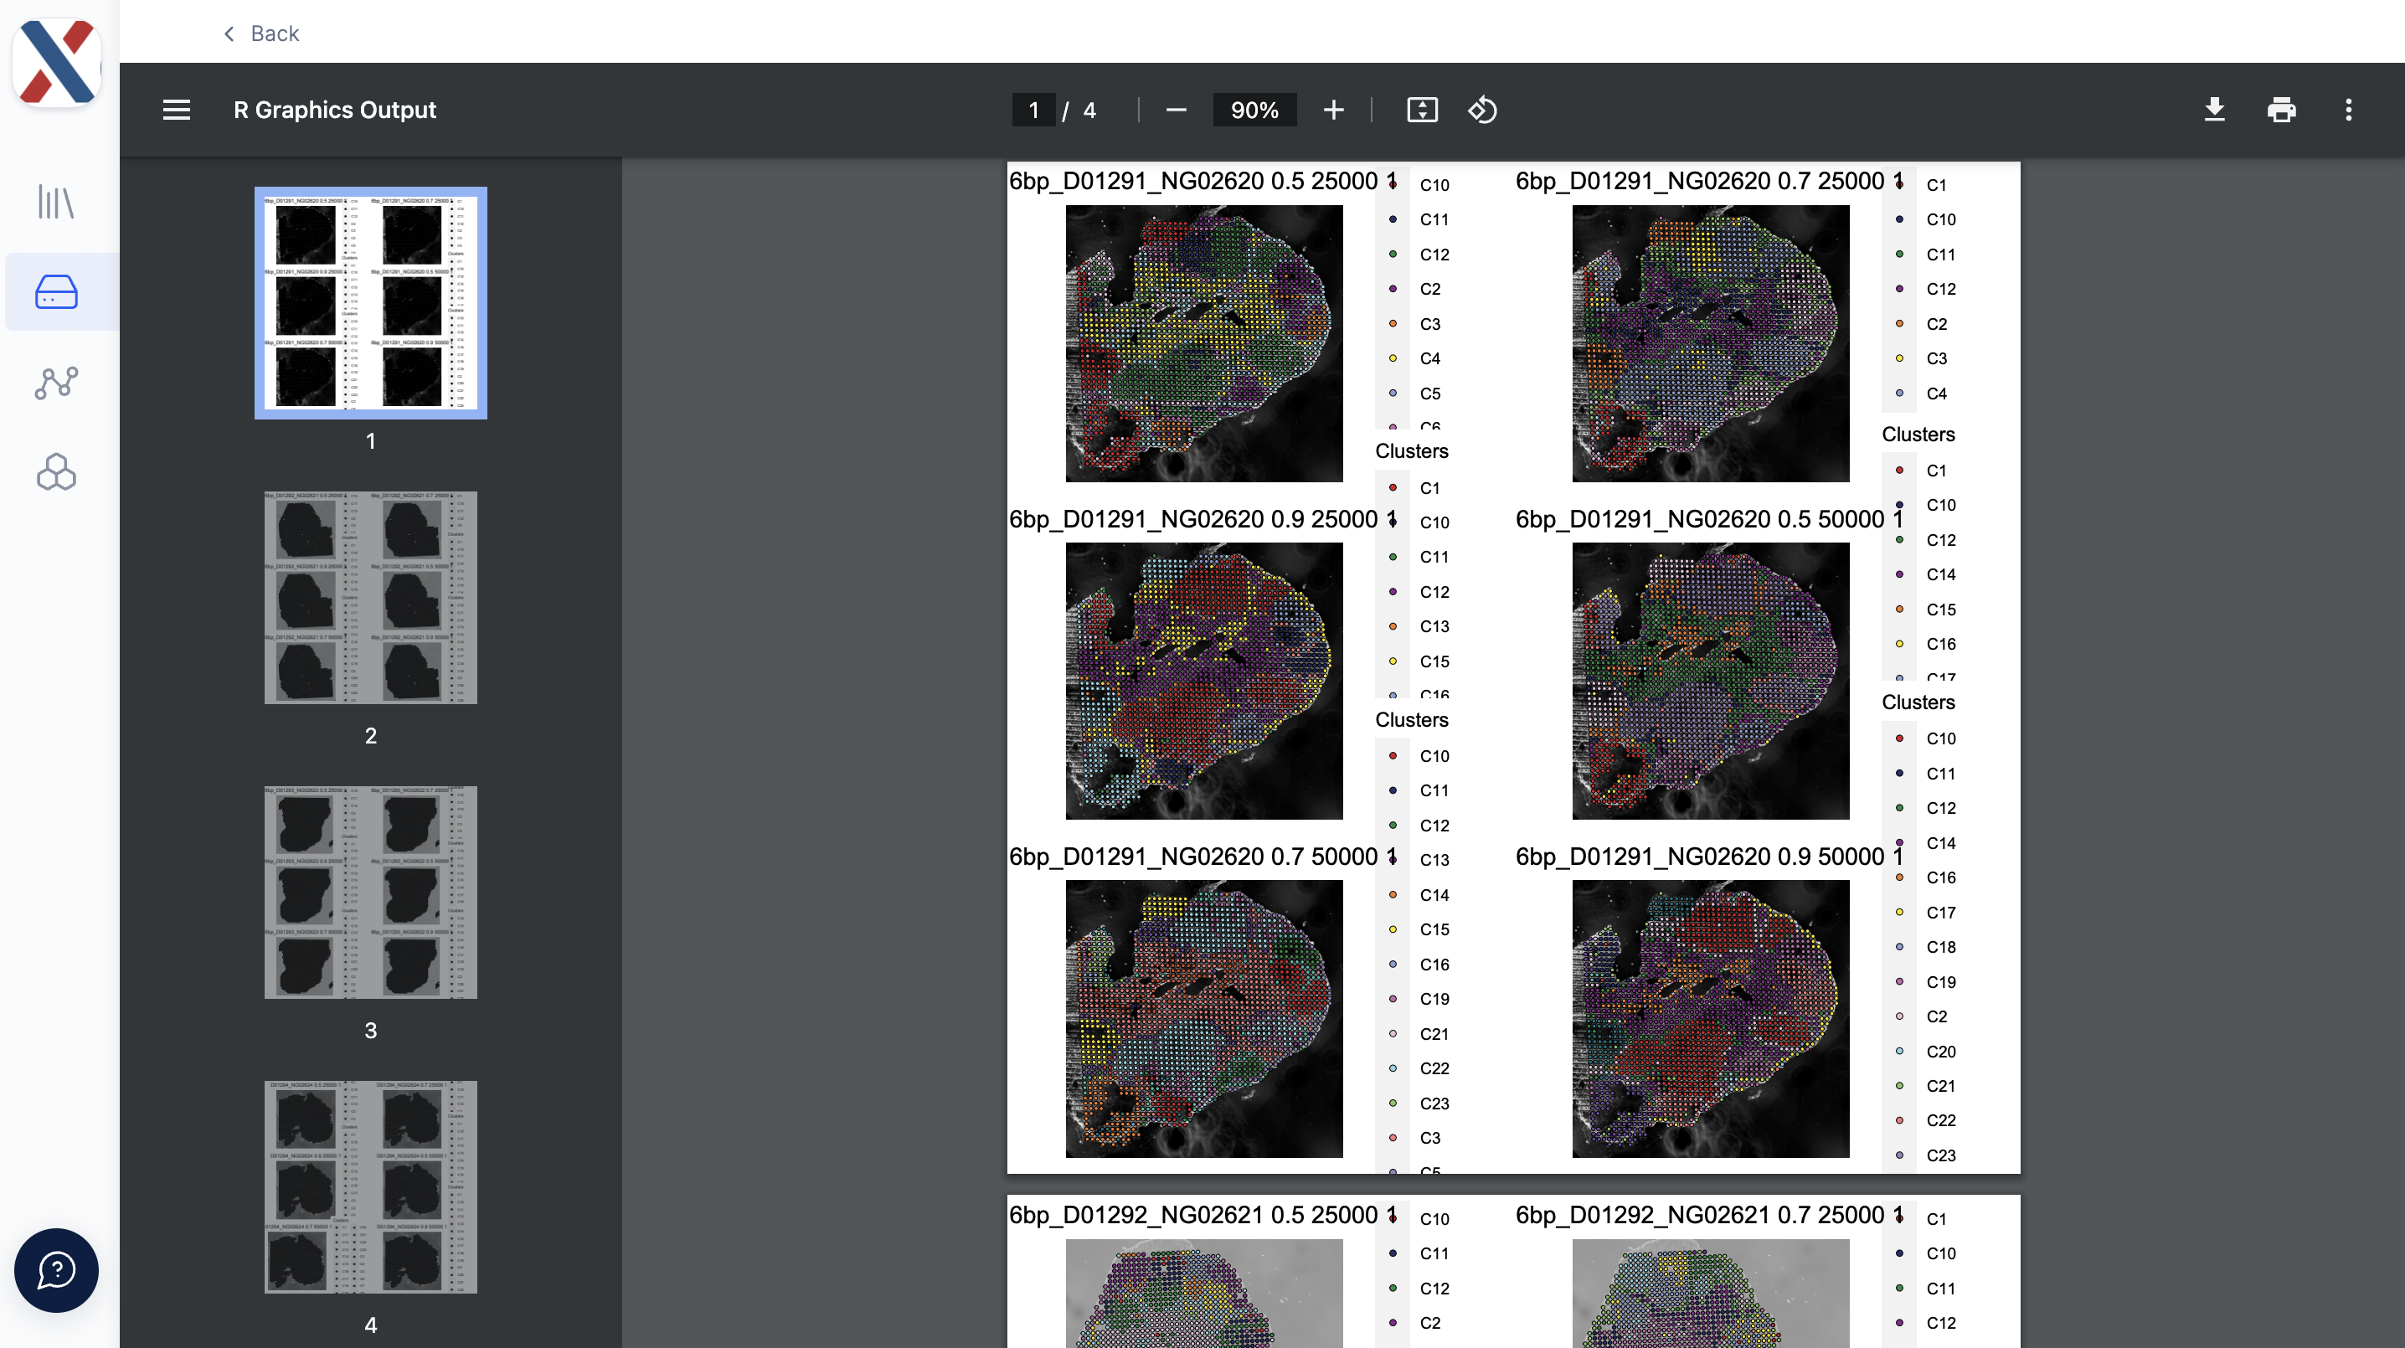This screenshot has height=1348, width=2405.
Task: Select page 4 thumbnail
Action: tap(371, 1187)
